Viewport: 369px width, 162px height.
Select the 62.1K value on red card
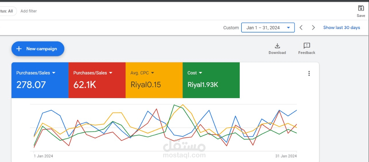85,85
